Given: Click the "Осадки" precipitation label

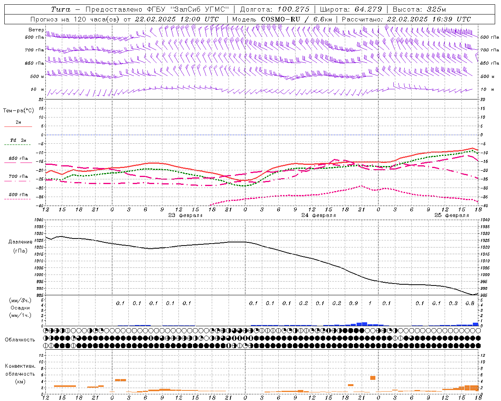Looking at the screenshot, I should 20,308.
